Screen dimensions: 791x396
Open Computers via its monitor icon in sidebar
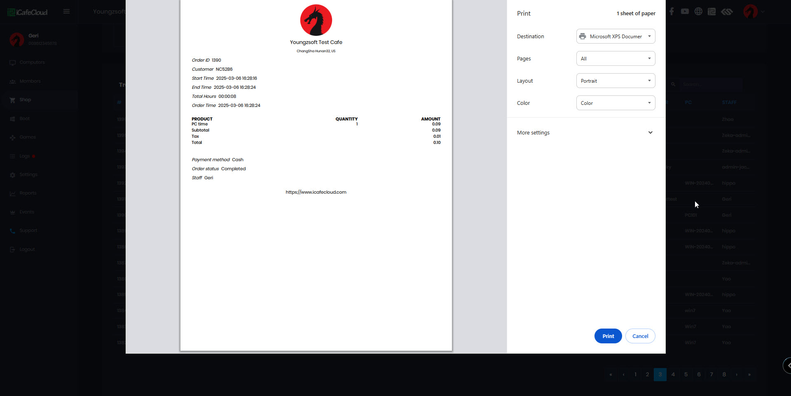click(x=12, y=63)
